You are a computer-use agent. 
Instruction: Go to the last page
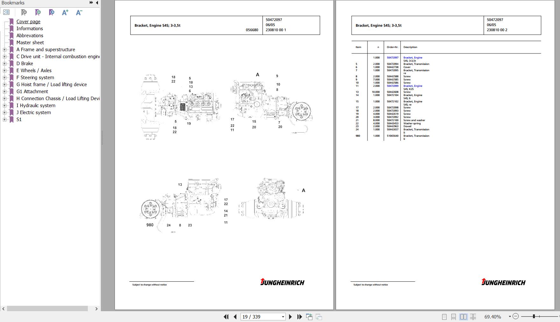299,317
